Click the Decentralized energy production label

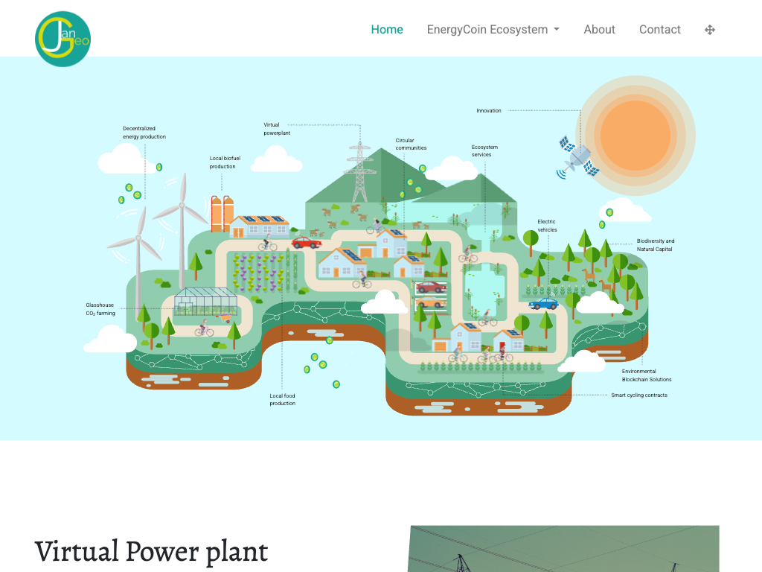(x=144, y=133)
